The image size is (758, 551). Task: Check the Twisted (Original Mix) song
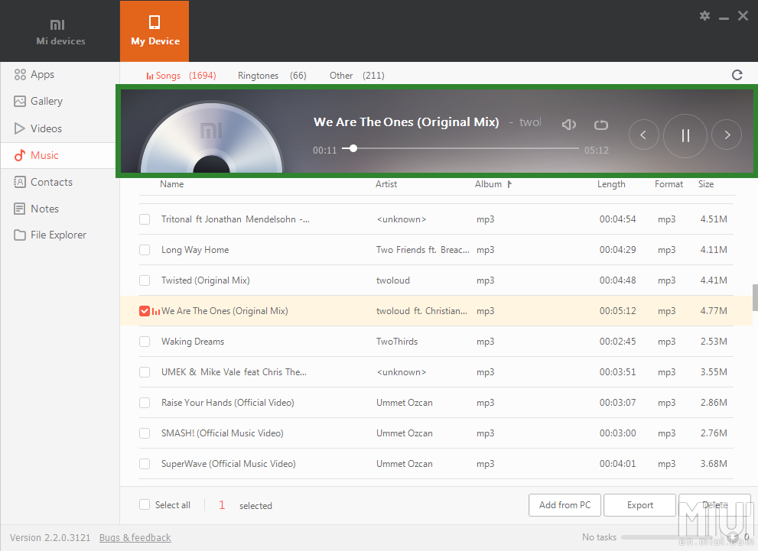(145, 280)
